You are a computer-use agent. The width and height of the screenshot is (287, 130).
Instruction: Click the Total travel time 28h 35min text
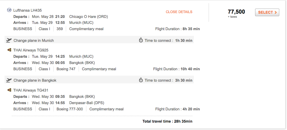[x=167, y=121]
